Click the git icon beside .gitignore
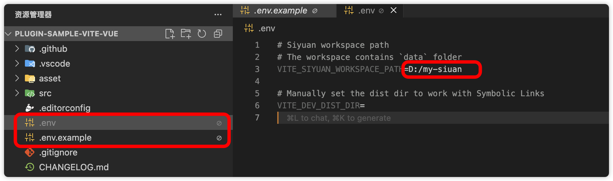 tap(30, 152)
